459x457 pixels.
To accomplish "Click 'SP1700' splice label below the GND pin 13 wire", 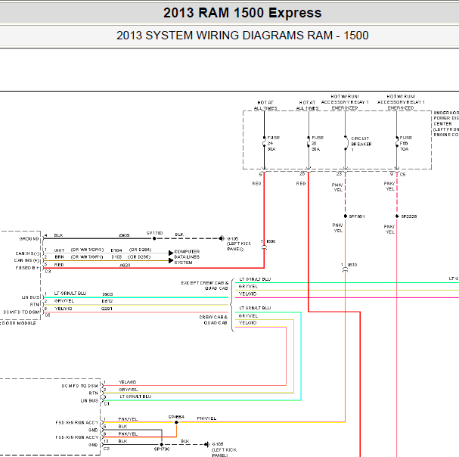I will pyautogui.click(x=162, y=449).
